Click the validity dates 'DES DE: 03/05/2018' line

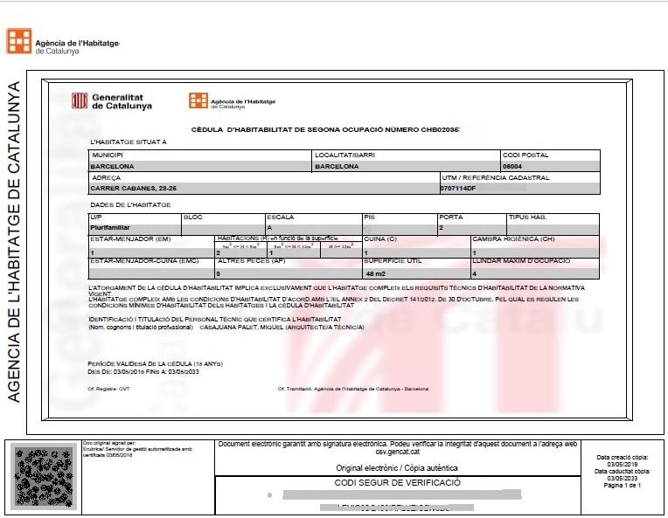(x=143, y=371)
